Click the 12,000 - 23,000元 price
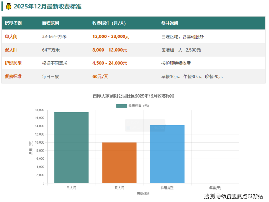 [111, 37]
